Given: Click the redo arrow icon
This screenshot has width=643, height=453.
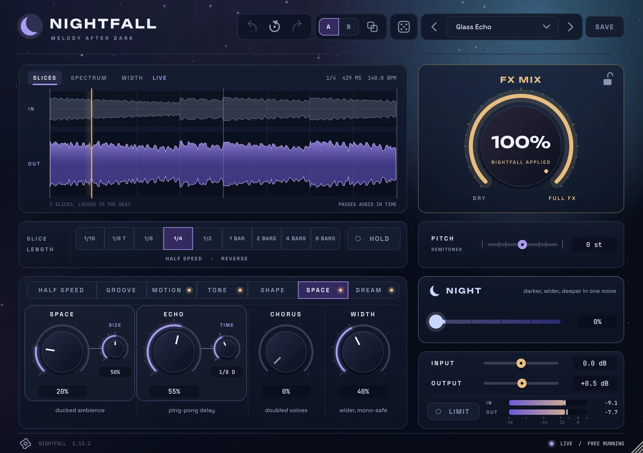Looking at the screenshot, I should [x=297, y=27].
